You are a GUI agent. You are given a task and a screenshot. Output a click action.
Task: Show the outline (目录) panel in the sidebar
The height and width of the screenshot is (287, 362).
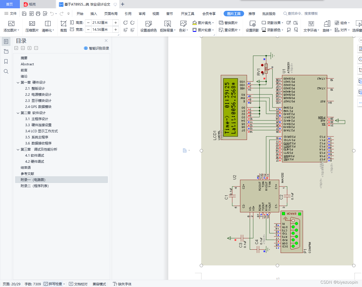pos(6,42)
